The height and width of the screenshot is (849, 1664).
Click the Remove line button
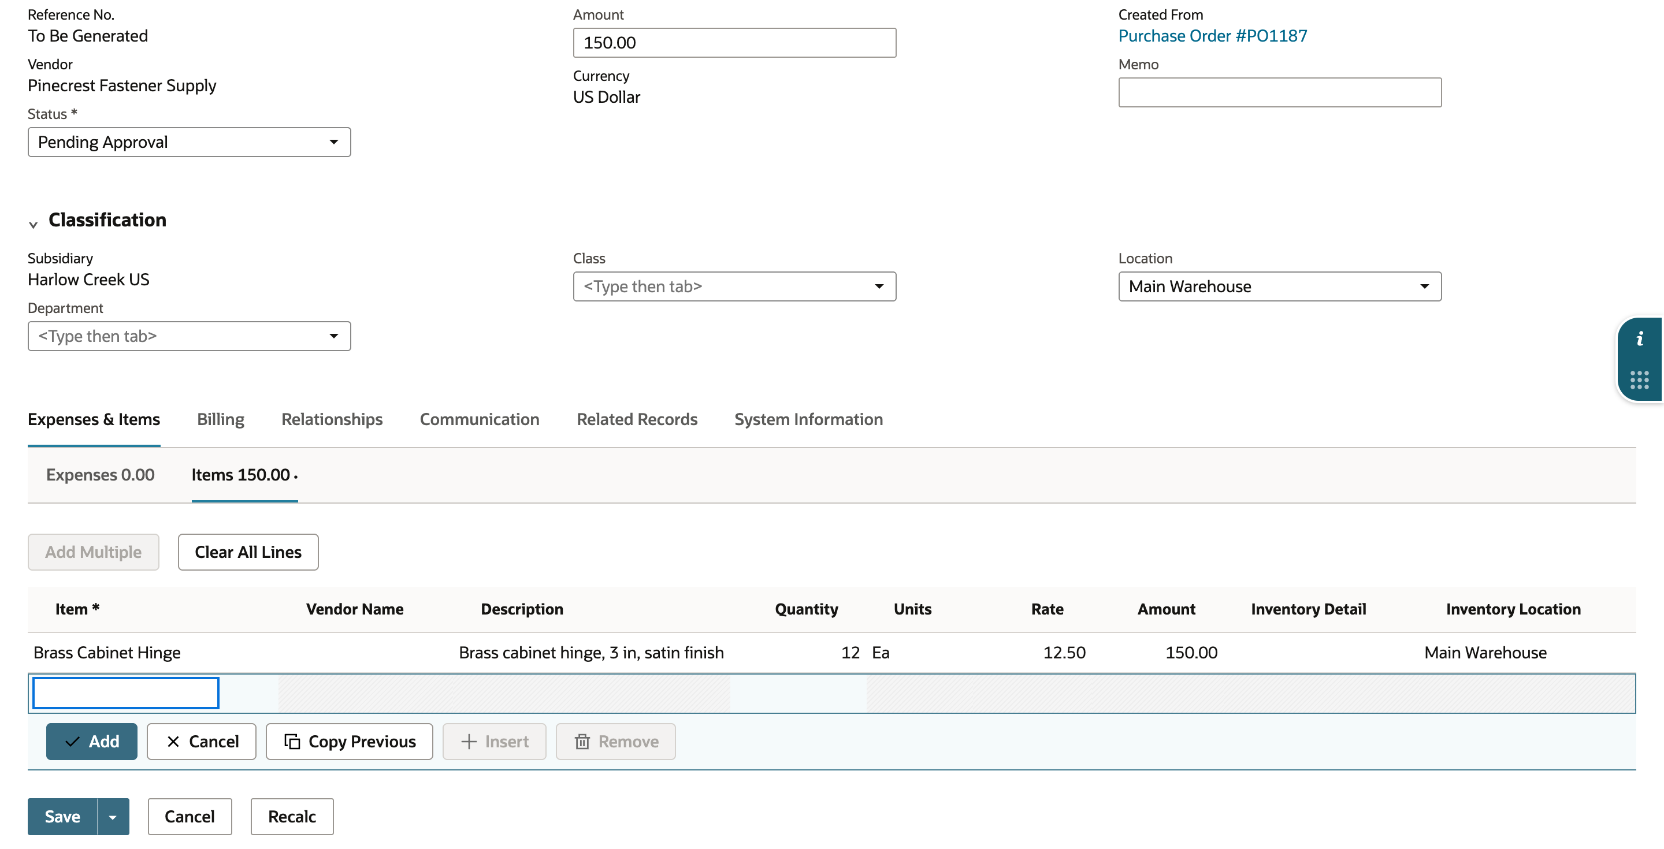[x=615, y=742]
